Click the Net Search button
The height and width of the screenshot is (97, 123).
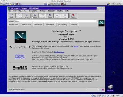pos(50,25)
